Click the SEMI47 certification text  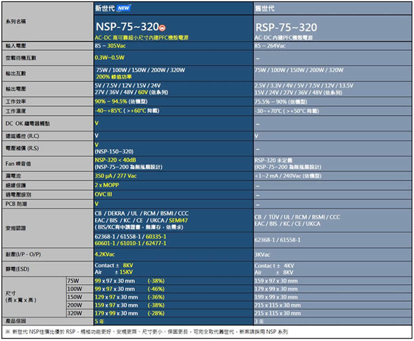tap(178, 220)
